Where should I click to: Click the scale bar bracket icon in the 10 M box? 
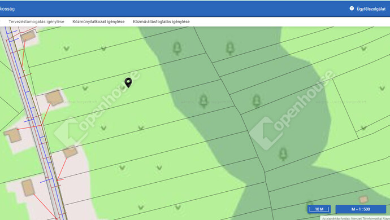click(x=319, y=210)
